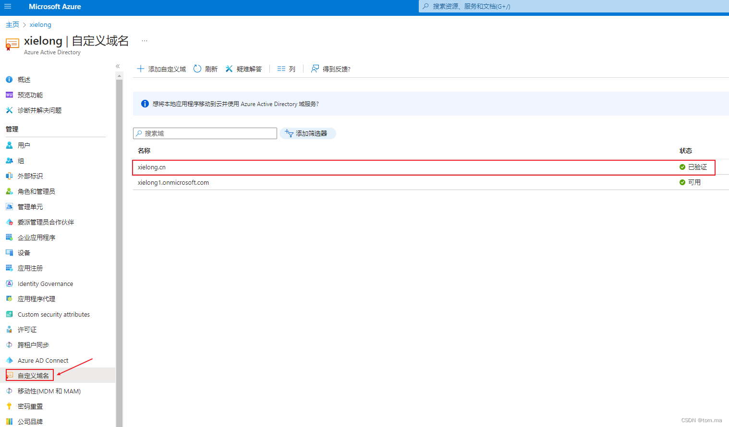Click the 组 group icon
Viewport: 729px width, 427px height.
9,161
